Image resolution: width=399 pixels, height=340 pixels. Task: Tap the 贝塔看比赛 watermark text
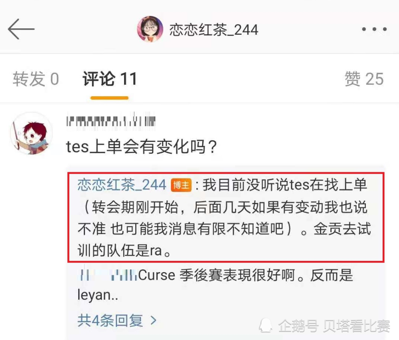click(356, 326)
